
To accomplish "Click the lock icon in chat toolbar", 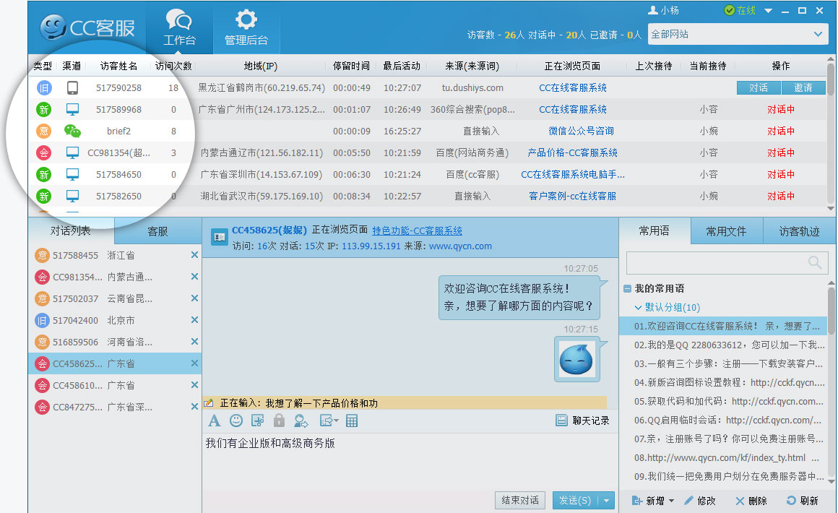I will (x=279, y=421).
